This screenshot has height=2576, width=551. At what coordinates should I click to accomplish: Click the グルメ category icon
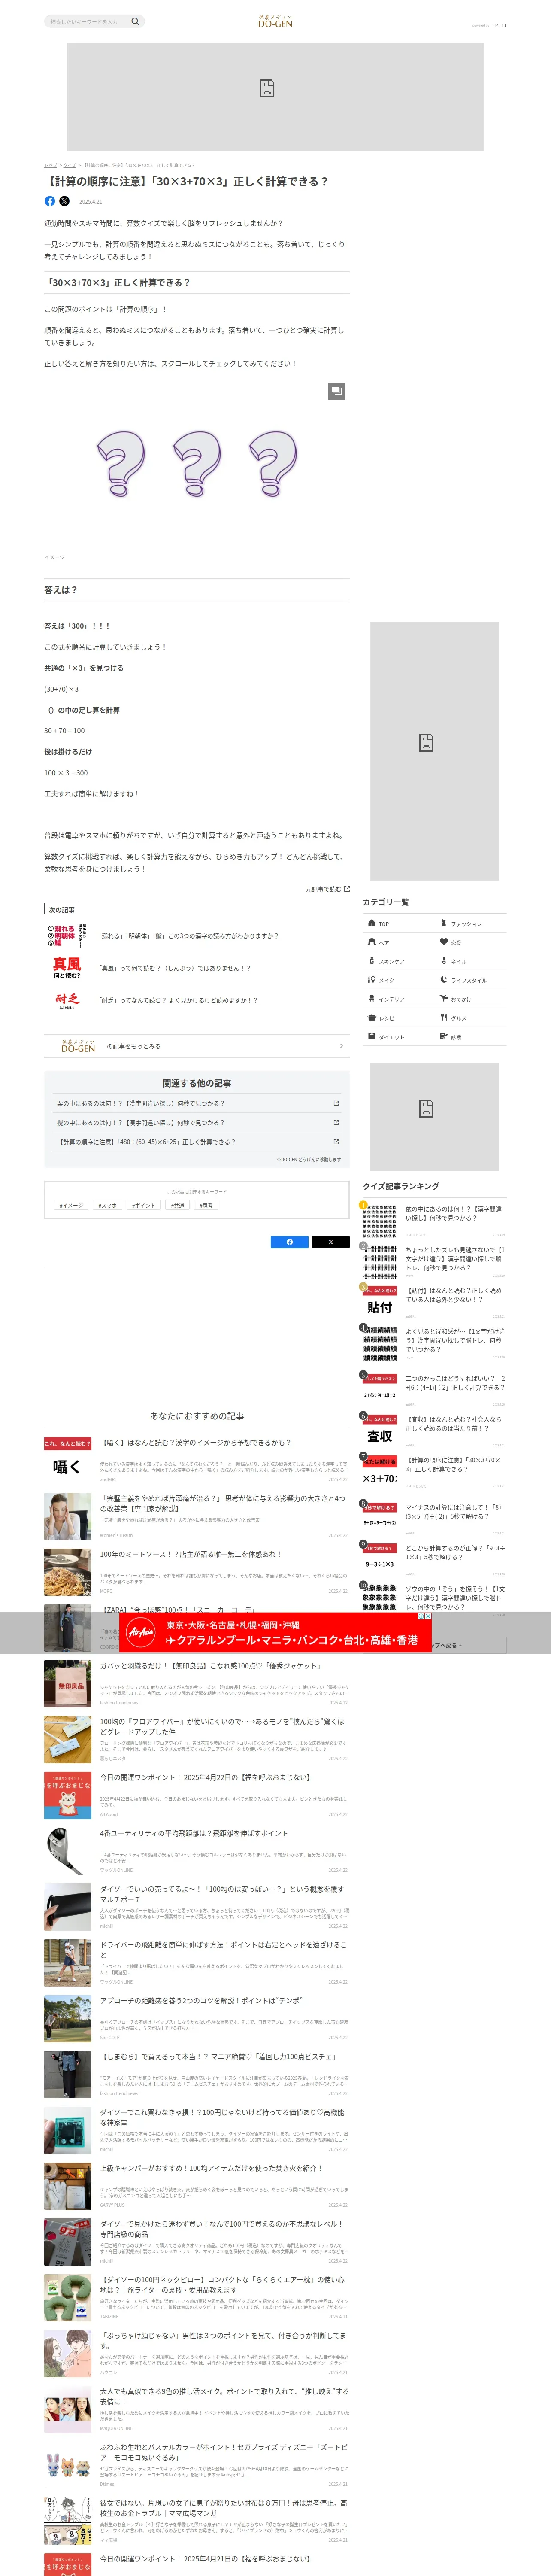444,1017
